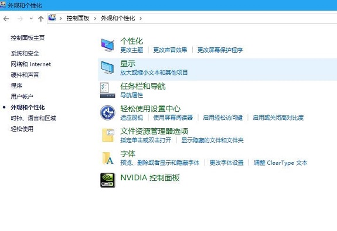Expand the recent locations dropdown arrow
The image size is (337, 231).
pyautogui.click(x=31, y=19)
